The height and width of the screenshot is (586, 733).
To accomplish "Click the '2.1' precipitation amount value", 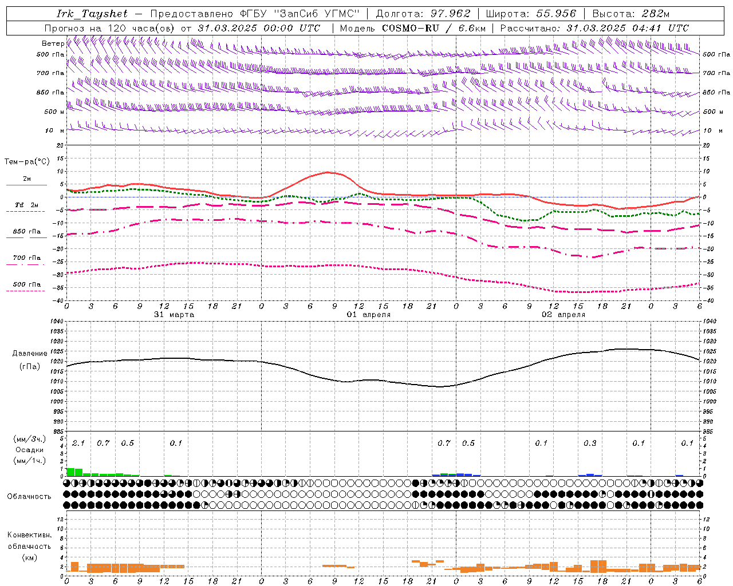I will [x=78, y=444].
